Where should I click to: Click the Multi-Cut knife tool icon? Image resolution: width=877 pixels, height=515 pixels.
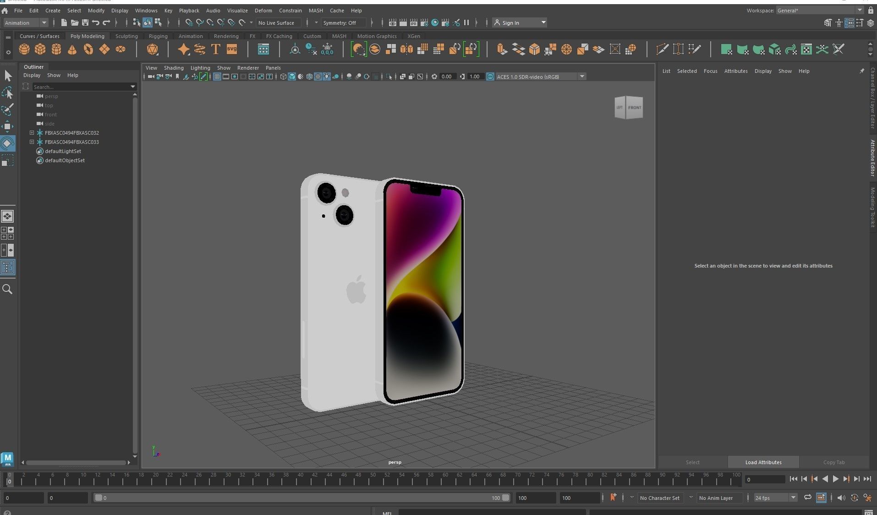(662, 49)
